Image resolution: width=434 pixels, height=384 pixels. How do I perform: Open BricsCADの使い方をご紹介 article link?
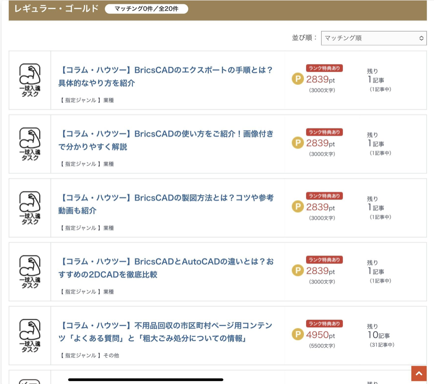(x=166, y=140)
